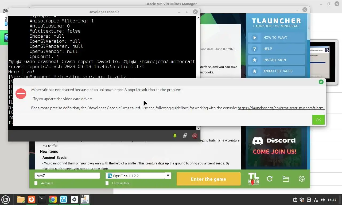Click the 'CpuCount: 4' console line
This screenshot has width=342, height=205.
(x=44, y=57)
